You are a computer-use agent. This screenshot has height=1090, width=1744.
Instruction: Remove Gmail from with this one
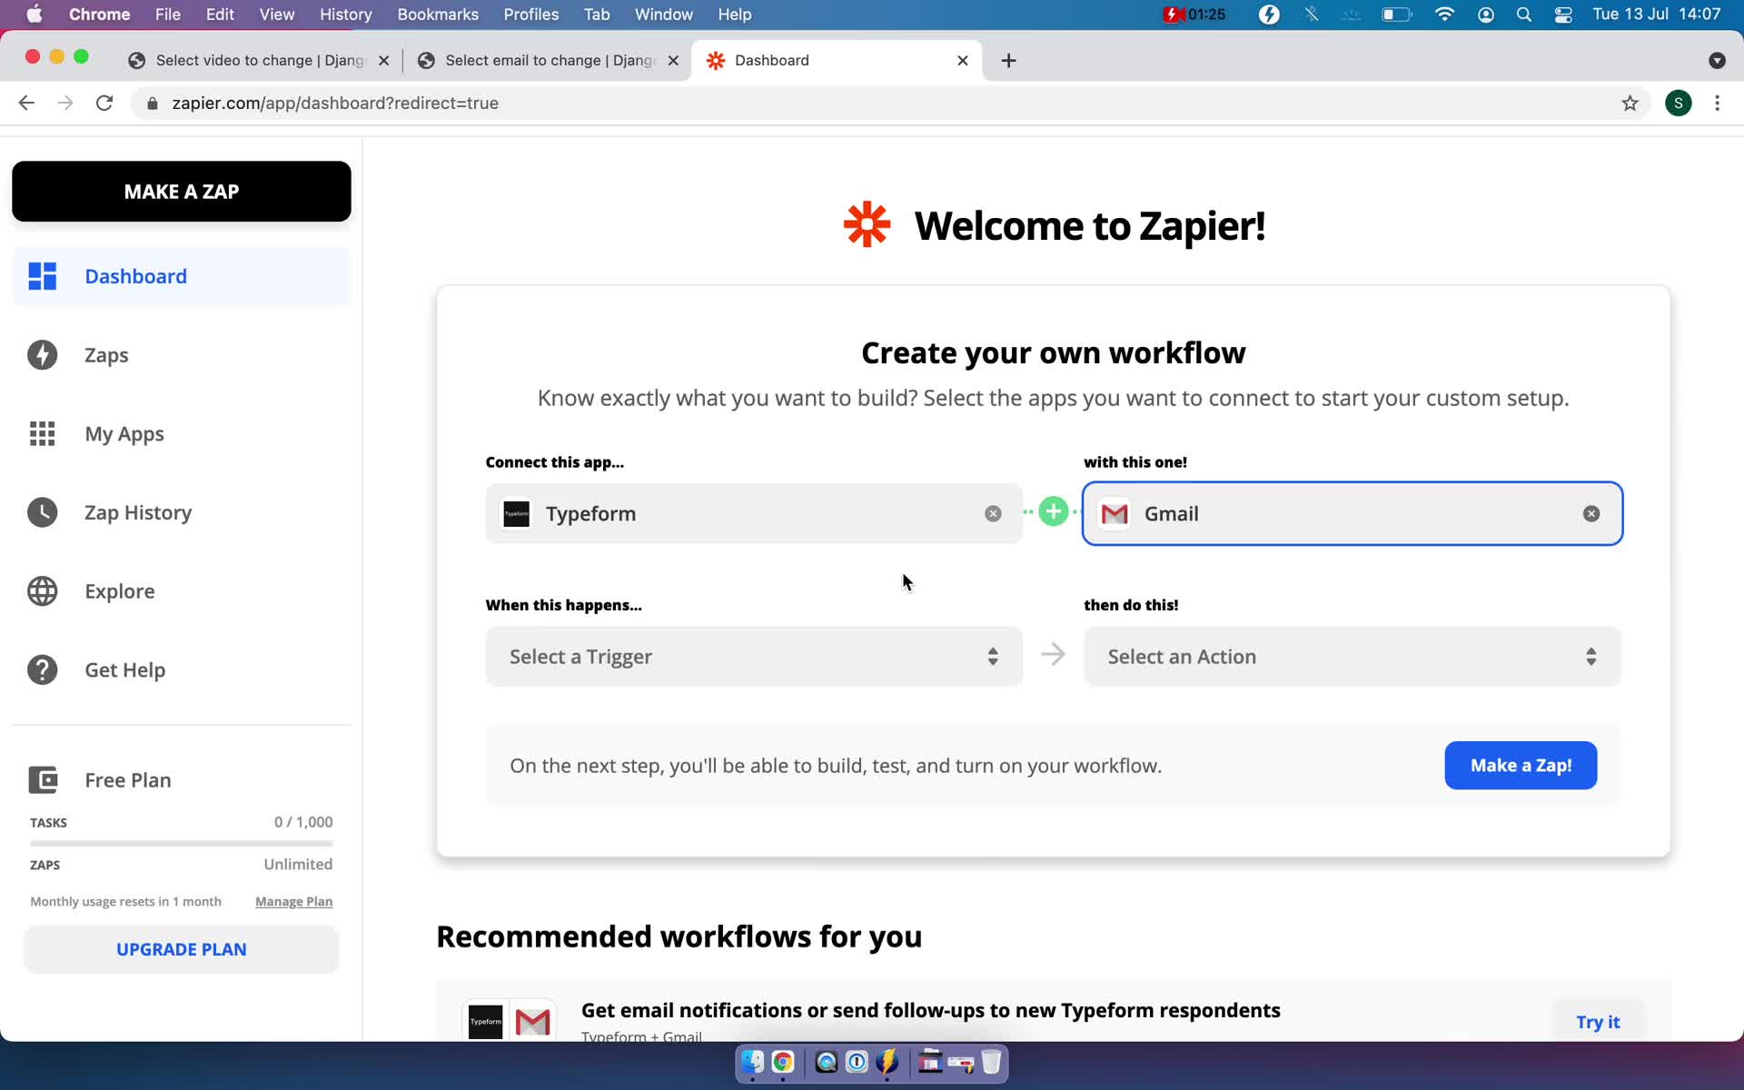coord(1590,512)
